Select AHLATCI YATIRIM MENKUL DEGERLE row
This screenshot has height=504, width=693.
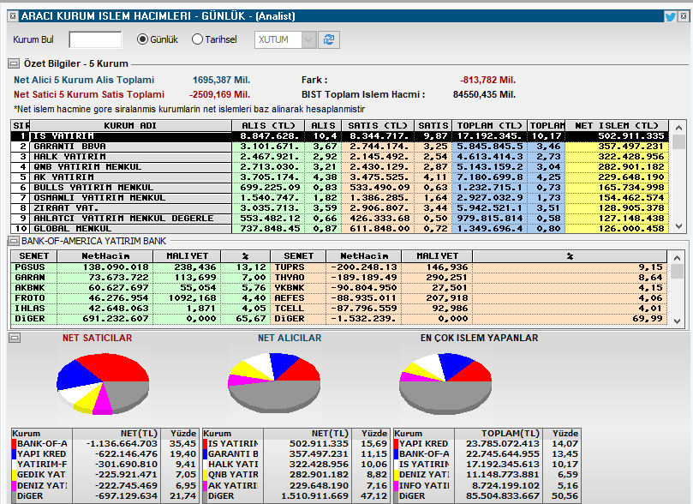click(x=339, y=218)
